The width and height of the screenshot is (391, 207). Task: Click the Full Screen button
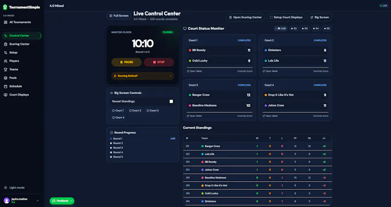[x=119, y=16]
